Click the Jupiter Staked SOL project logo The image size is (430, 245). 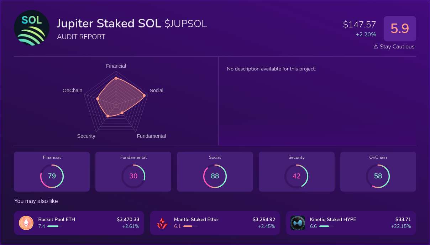point(31,28)
